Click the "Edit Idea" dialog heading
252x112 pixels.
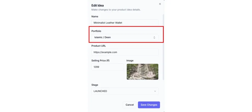98,5
